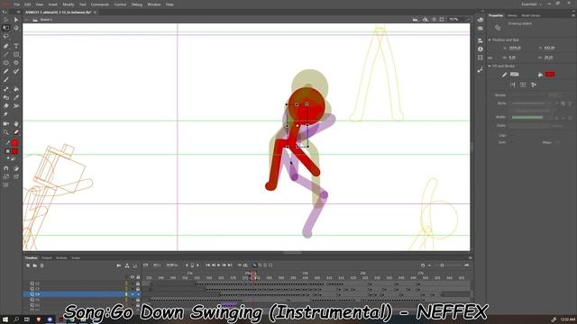Toggle width and height link lock
The width and height of the screenshot is (577, 324).
pyautogui.click(x=490, y=58)
